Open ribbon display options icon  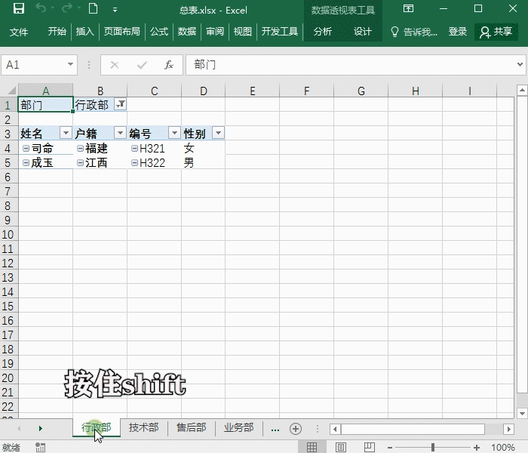tap(409, 8)
